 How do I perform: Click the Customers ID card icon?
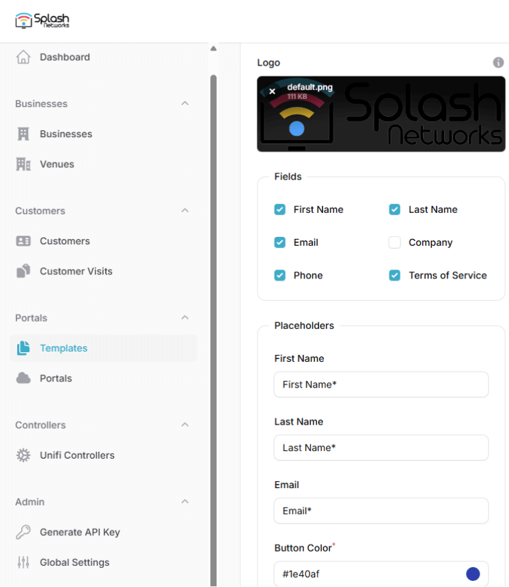coord(23,241)
